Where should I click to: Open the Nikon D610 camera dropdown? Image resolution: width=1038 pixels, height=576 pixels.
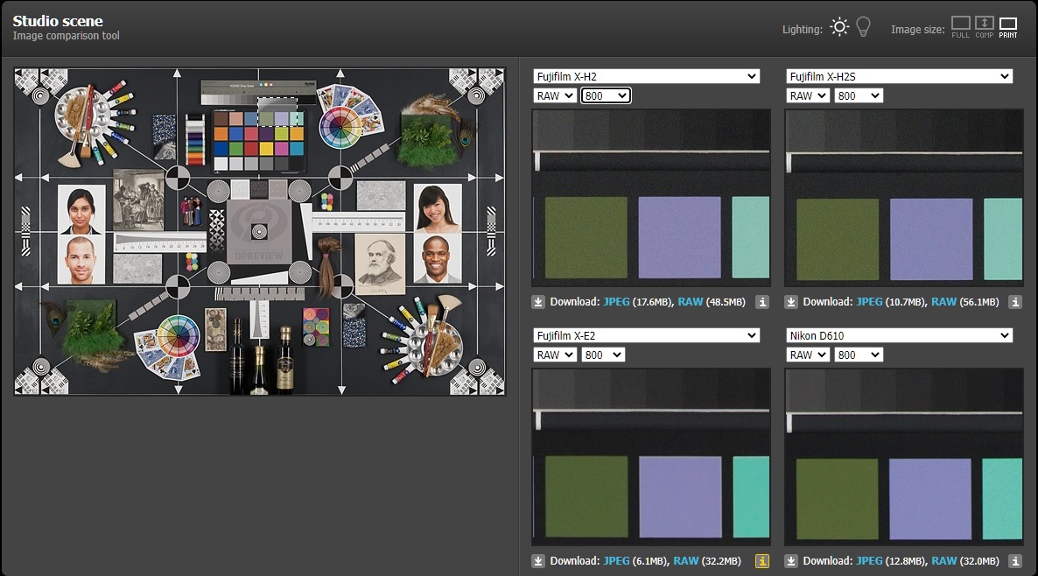tap(899, 336)
